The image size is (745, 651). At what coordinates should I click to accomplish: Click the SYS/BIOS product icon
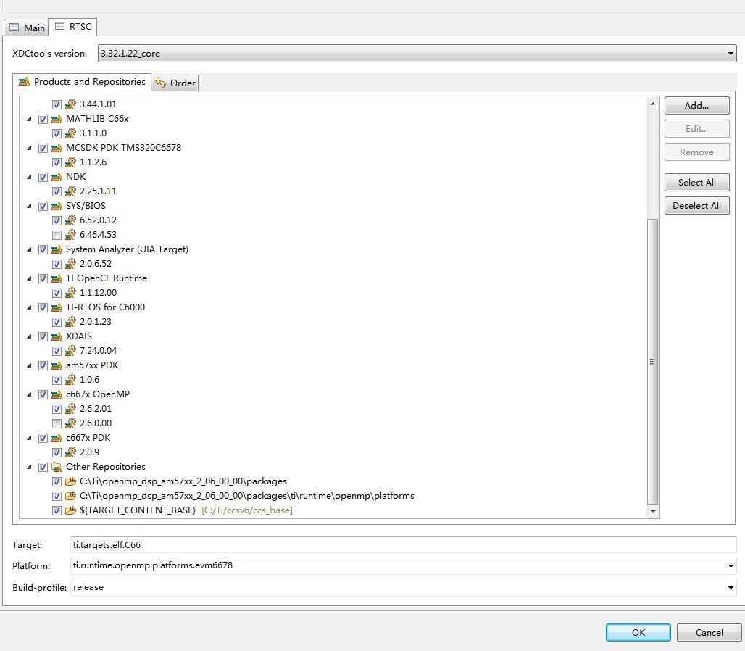point(57,206)
